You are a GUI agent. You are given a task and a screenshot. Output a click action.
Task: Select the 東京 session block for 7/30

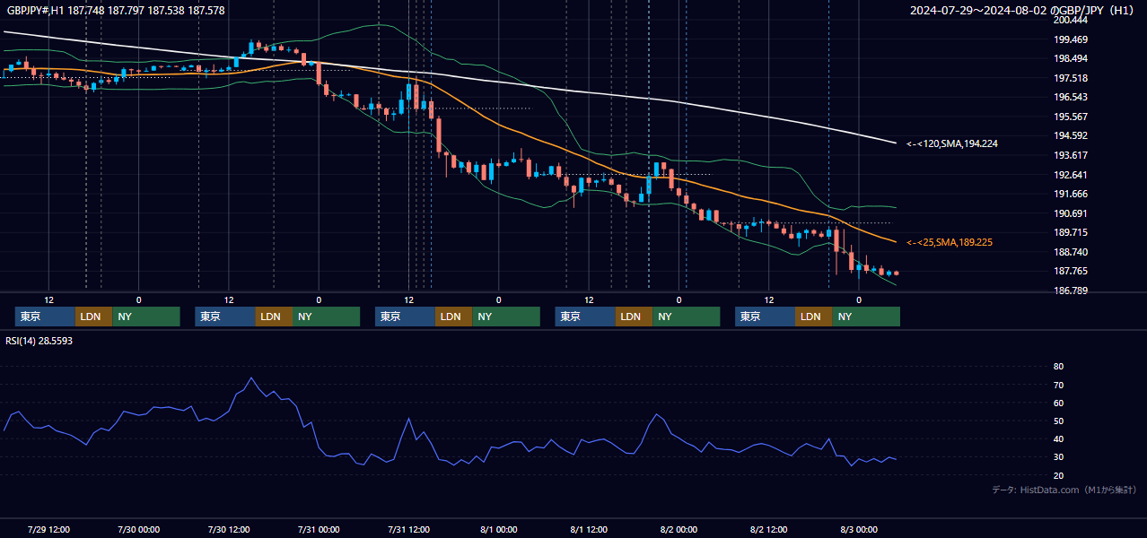click(225, 317)
